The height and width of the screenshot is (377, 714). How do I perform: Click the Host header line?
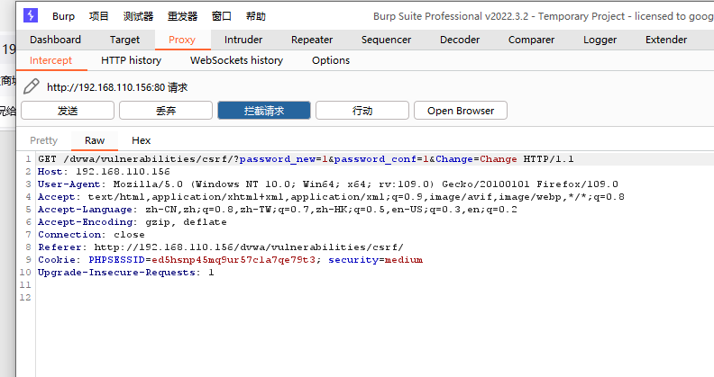[104, 172]
